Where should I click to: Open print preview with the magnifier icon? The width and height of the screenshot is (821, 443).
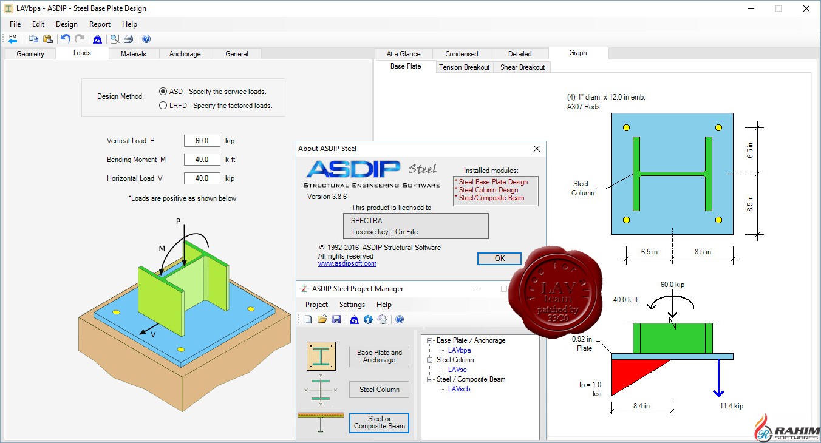(x=114, y=39)
